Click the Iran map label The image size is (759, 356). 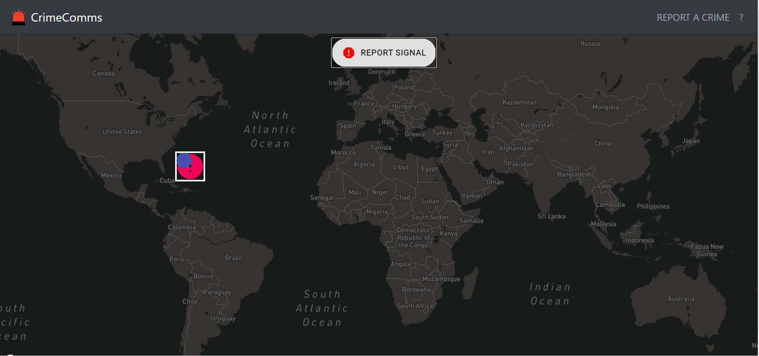488,152
